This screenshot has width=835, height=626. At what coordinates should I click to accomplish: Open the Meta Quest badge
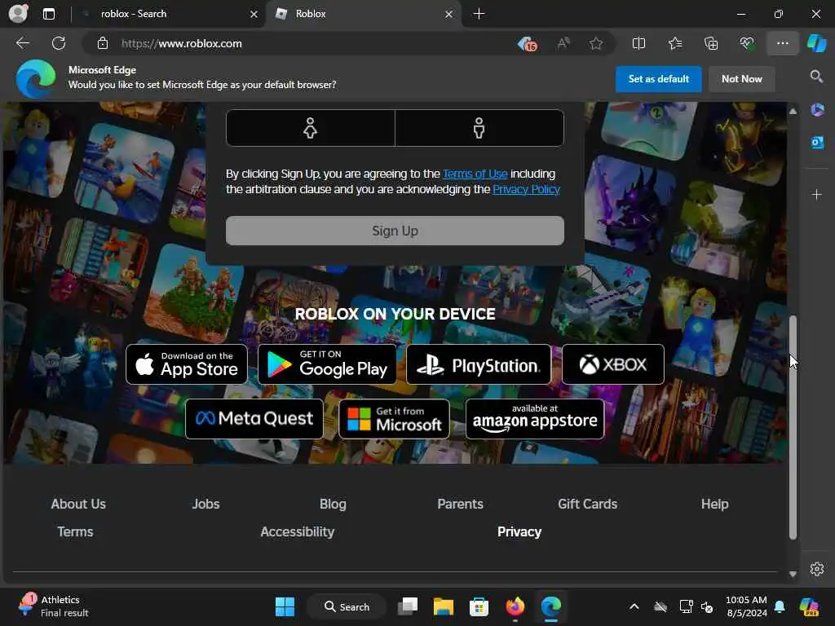pos(254,419)
